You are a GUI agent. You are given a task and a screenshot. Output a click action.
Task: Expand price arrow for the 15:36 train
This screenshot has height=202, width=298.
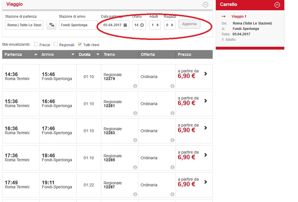pos(205,101)
